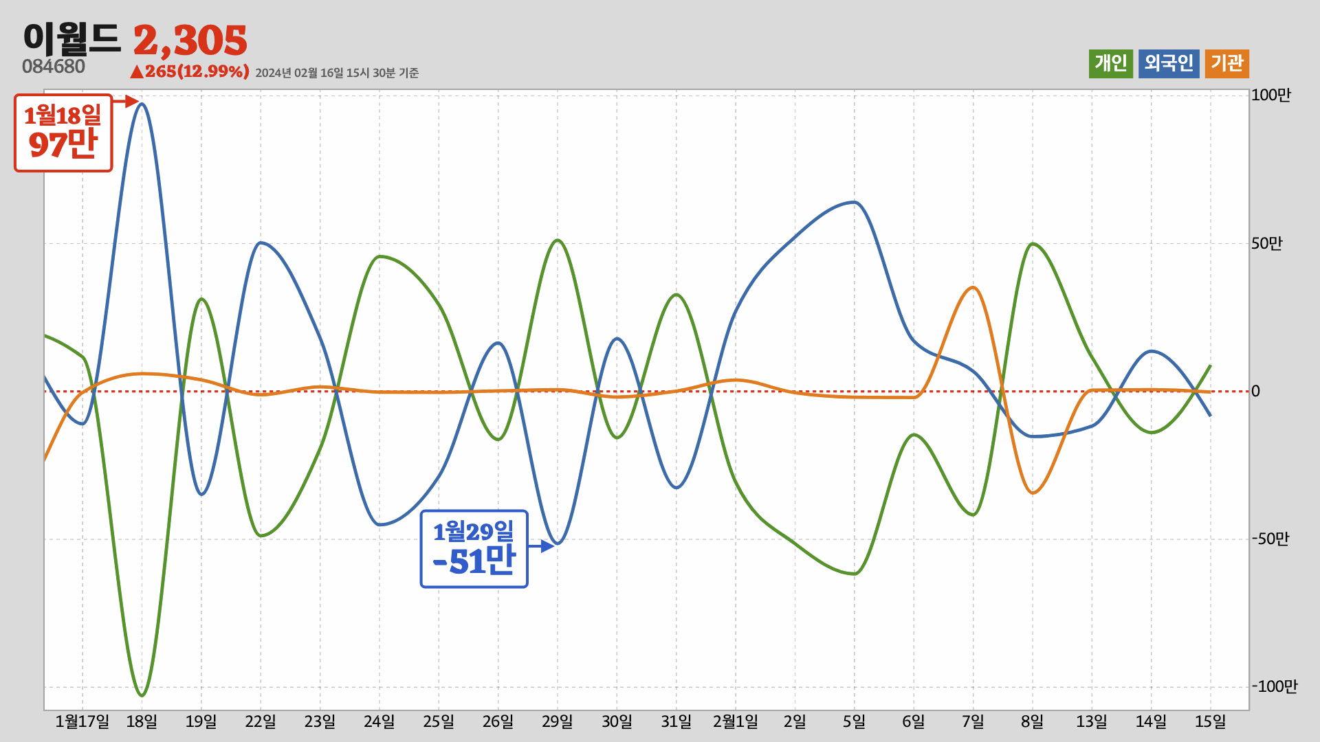Click the 7일 x-axis label
1320x742 pixels.
(973, 722)
